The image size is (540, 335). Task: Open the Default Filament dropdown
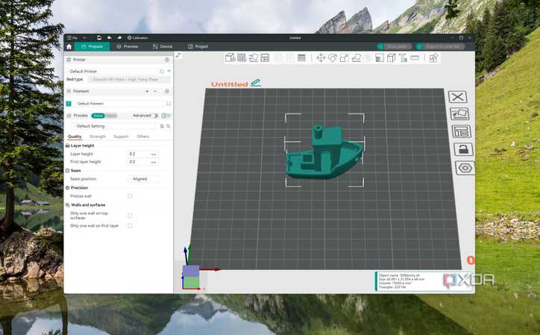coord(119,104)
